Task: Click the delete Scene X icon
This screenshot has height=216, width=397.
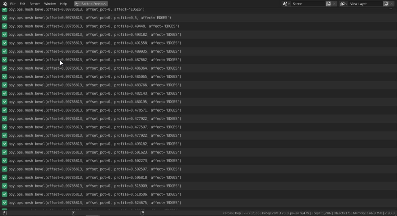Action: 334,4
